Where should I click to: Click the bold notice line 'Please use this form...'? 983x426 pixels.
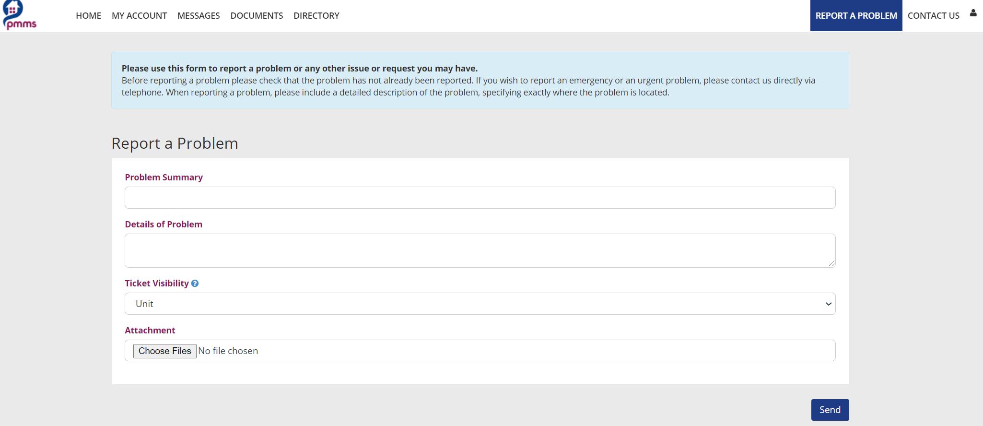tap(300, 68)
